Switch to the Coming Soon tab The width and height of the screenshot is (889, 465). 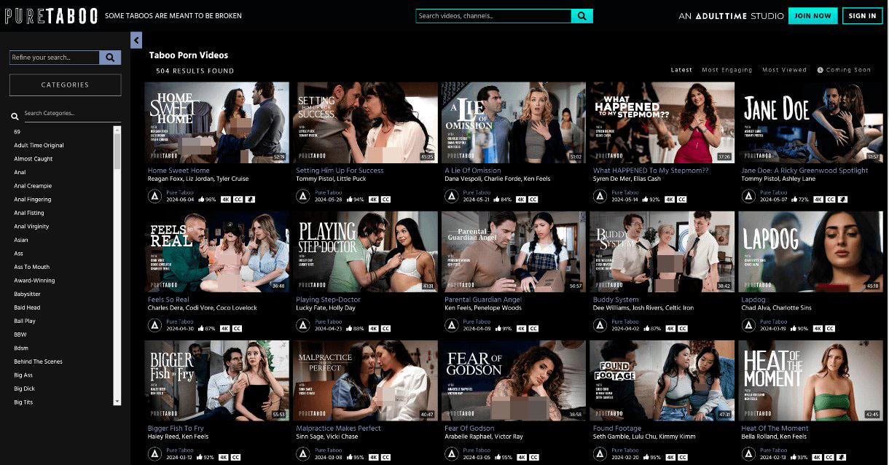pos(844,70)
